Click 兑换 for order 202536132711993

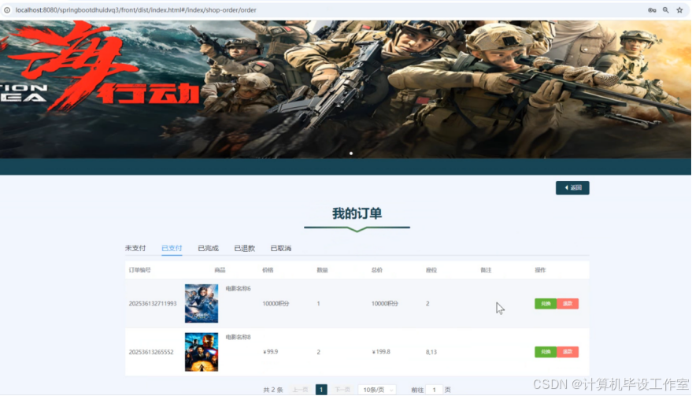pyautogui.click(x=546, y=304)
